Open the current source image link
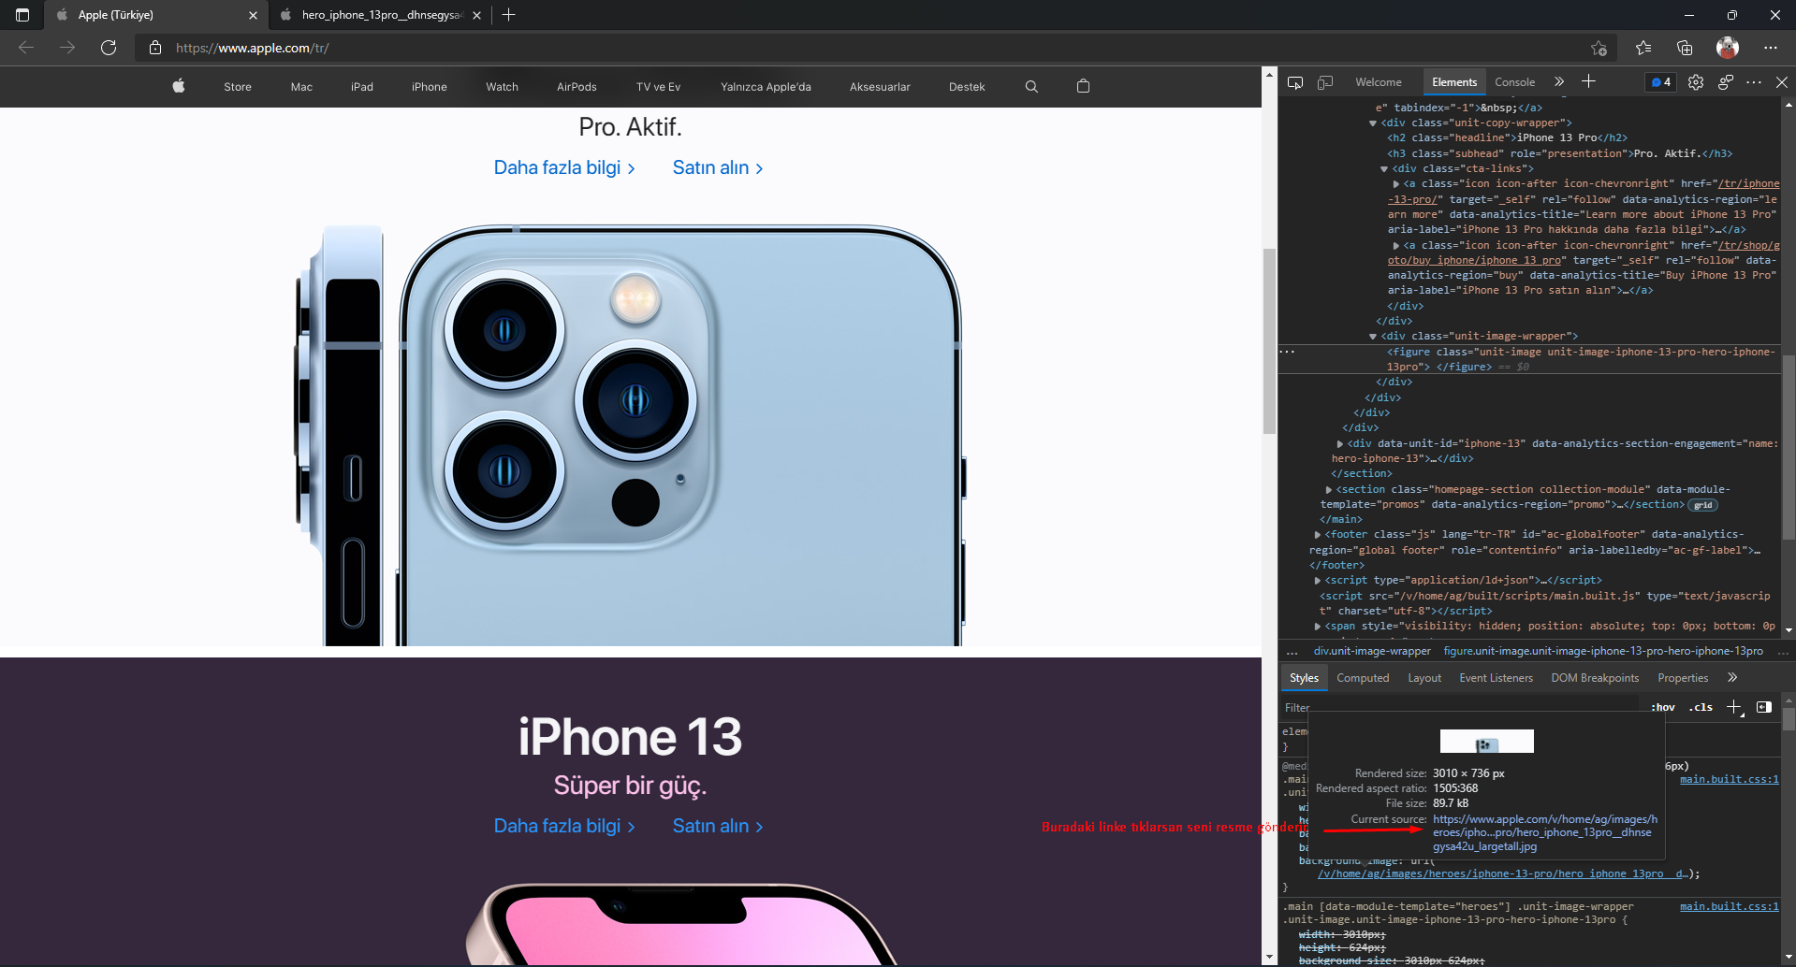This screenshot has height=967, width=1796. [x=1544, y=832]
